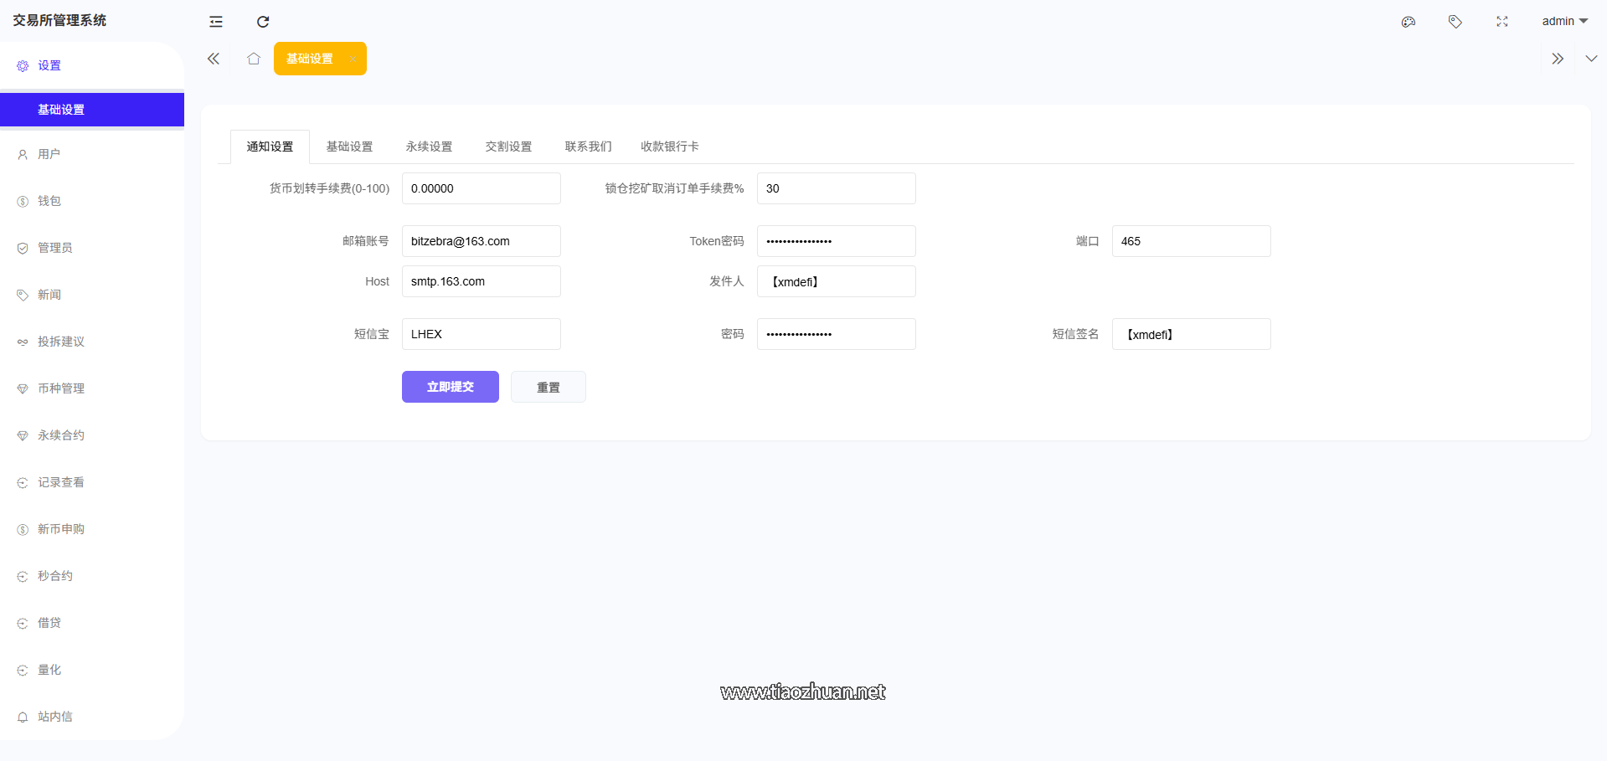Viewport: 1607px width, 761px height.
Task: Click the 立即提交 submit button
Action: [450, 387]
